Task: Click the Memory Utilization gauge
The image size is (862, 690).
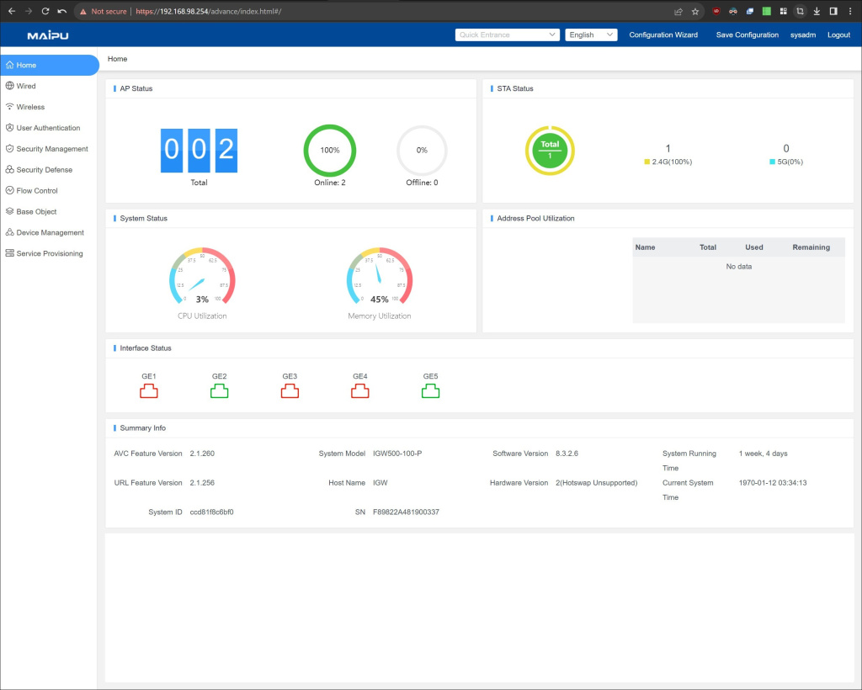Action: point(380,276)
